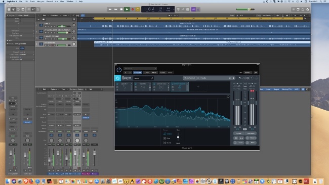329x185 pixels.
Task: Click the Reference button in Ozone
Action: pyautogui.click(x=251, y=138)
